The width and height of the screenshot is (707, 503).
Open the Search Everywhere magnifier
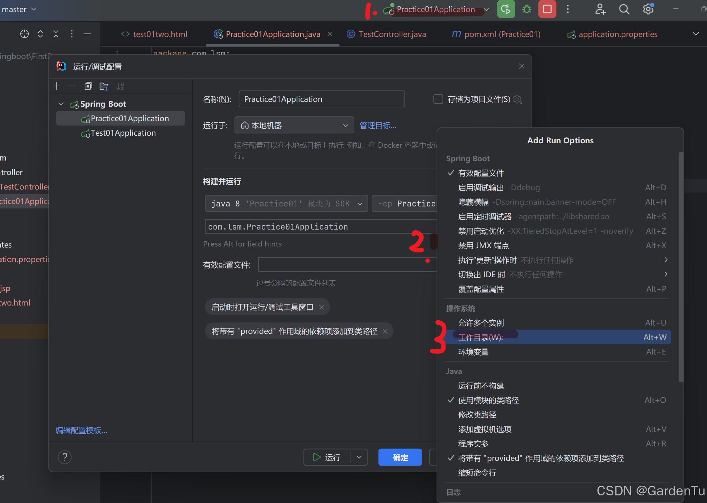click(x=624, y=9)
